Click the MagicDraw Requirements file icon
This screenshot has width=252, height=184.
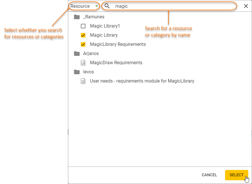coord(83,63)
